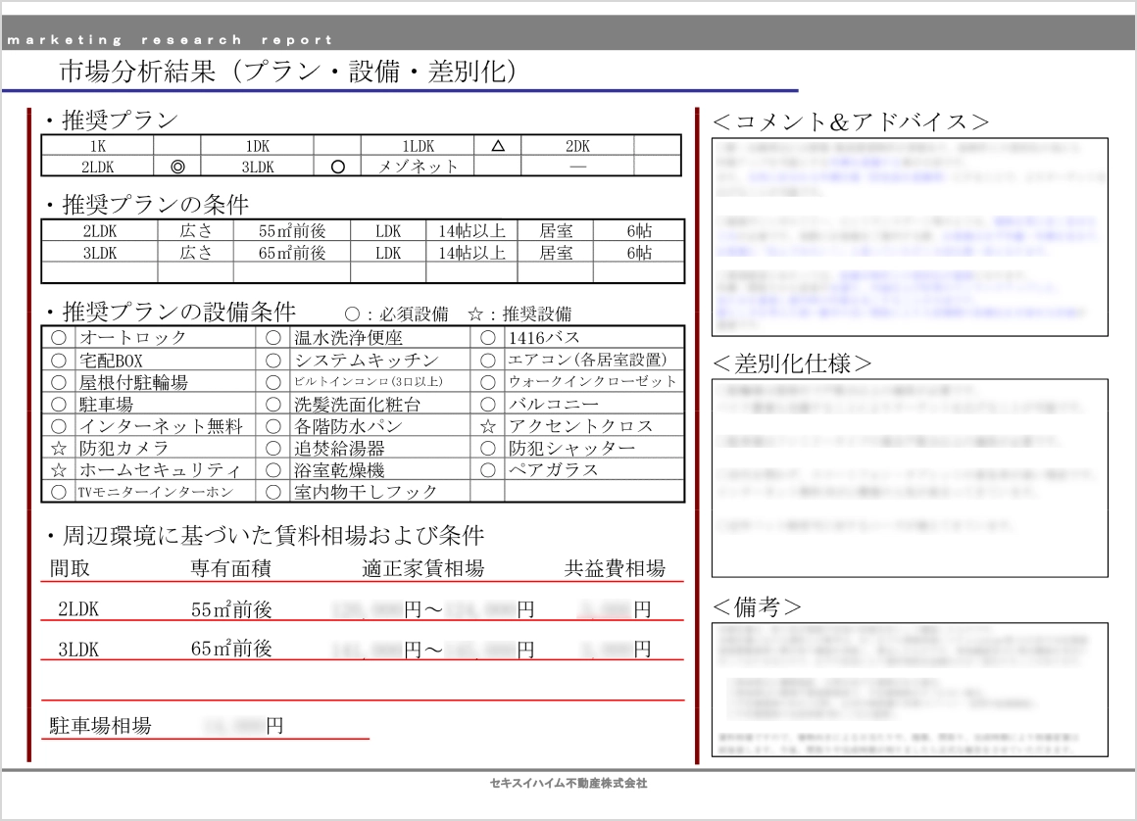
Task: Select the star mark beside ホームセキュリティ
Action: tap(59, 469)
